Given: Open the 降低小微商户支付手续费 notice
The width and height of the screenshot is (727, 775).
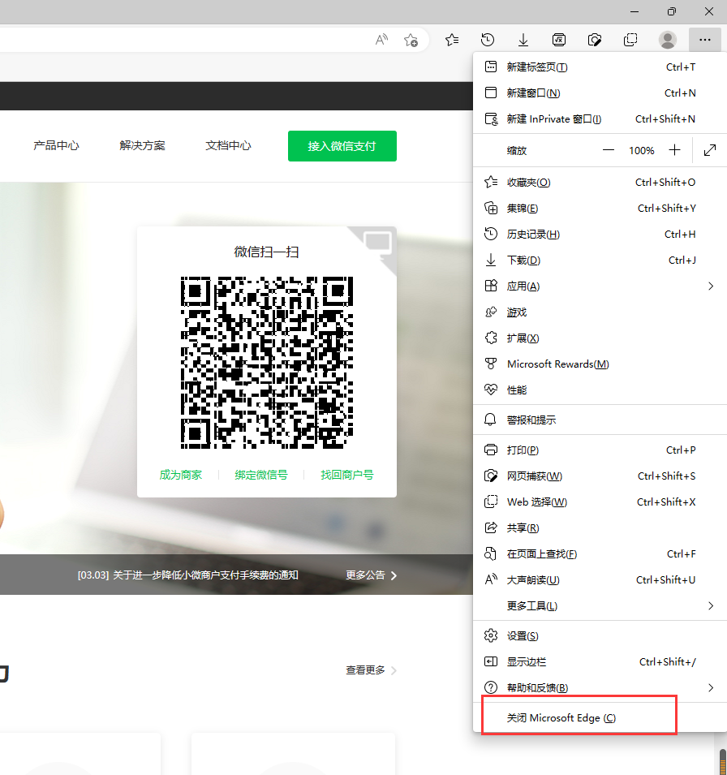Looking at the screenshot, I should (187, 575).
